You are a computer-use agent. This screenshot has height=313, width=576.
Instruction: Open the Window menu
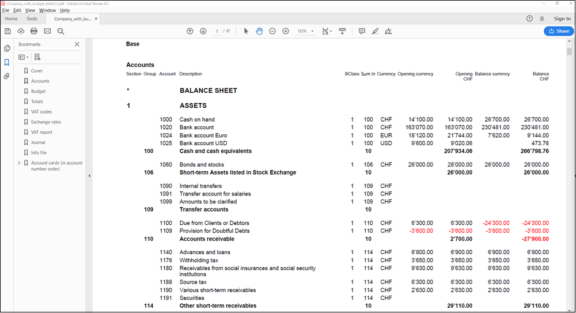(47, 10)
